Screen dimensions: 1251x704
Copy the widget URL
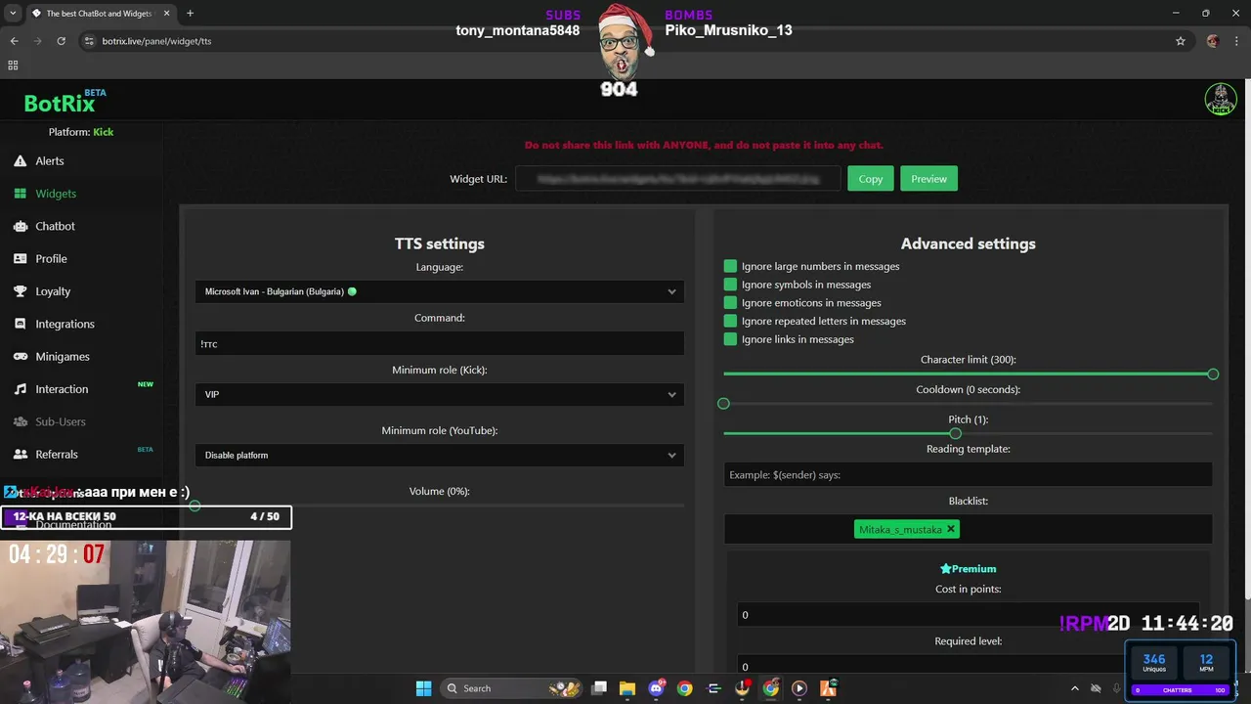pyautogui.click(x=871, y=179)
